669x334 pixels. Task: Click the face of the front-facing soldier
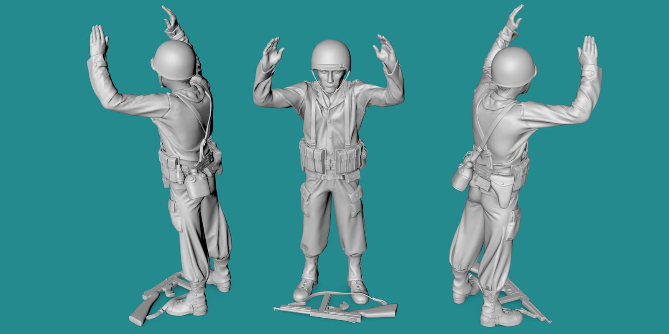coord(330,80)
